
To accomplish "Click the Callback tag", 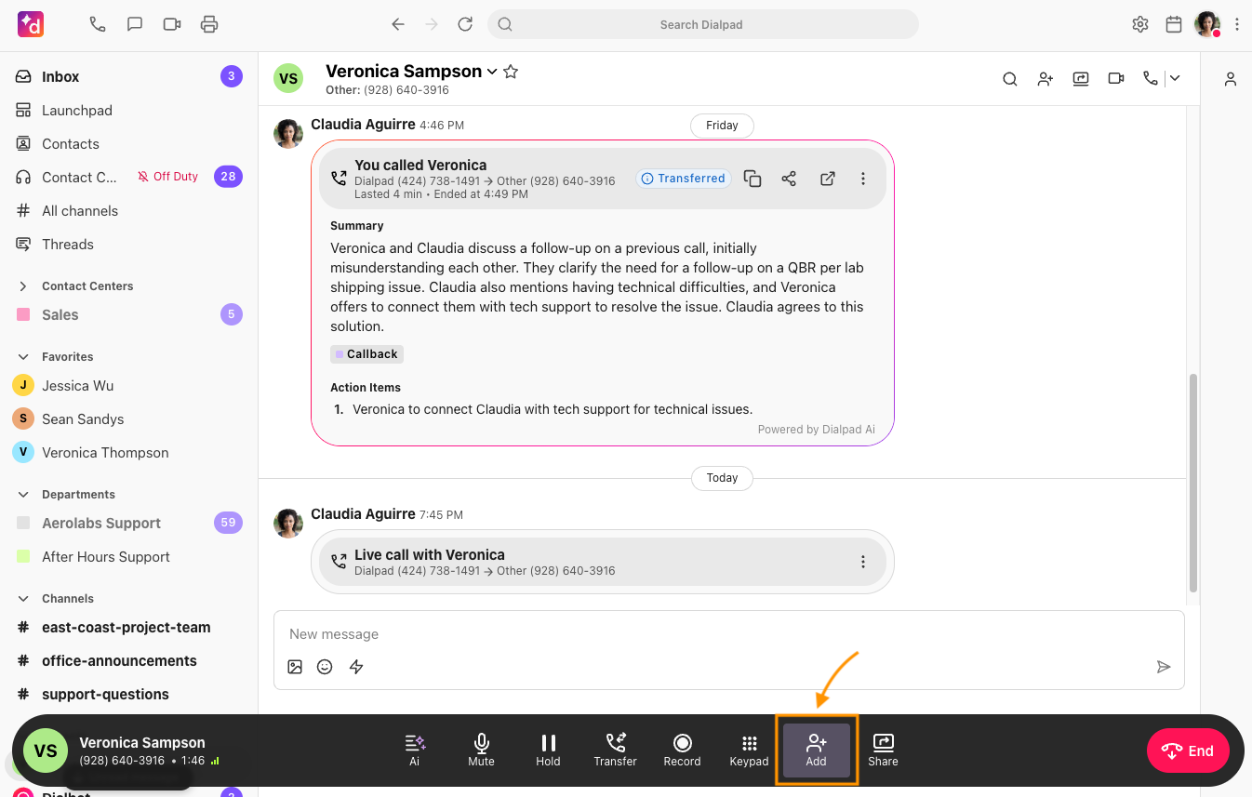I will [x=366, y=354].
